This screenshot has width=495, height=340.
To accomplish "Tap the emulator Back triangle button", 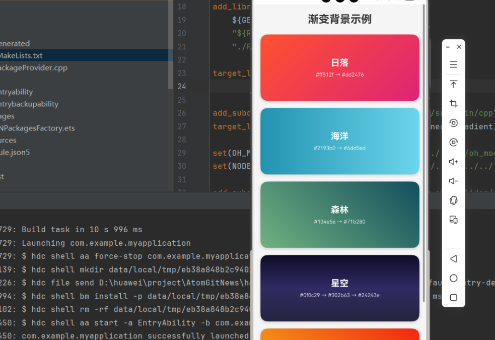I will 453,259.
